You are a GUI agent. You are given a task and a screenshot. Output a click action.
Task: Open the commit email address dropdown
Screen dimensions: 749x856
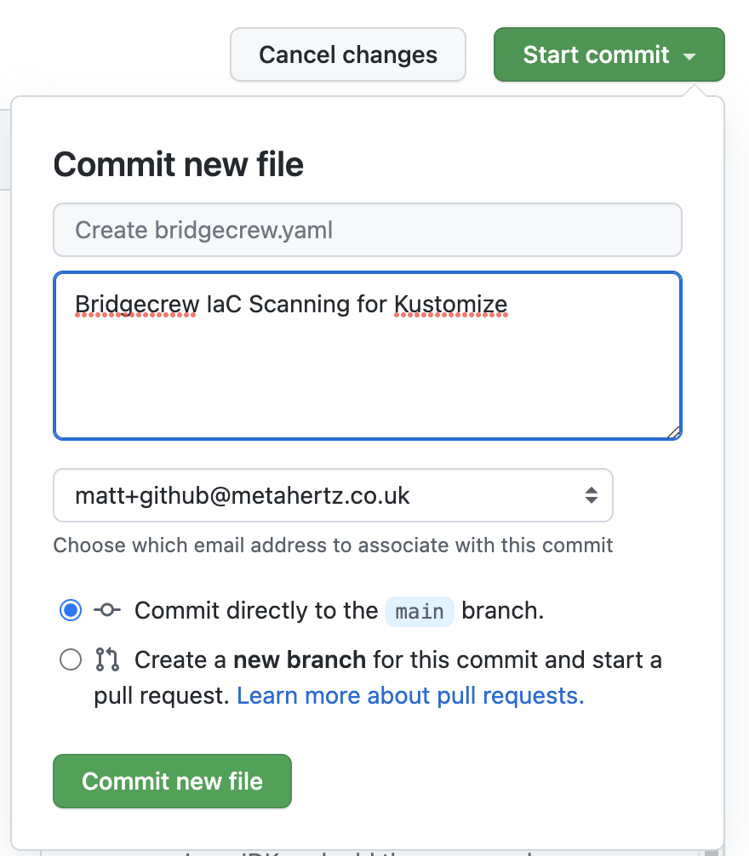333,495
